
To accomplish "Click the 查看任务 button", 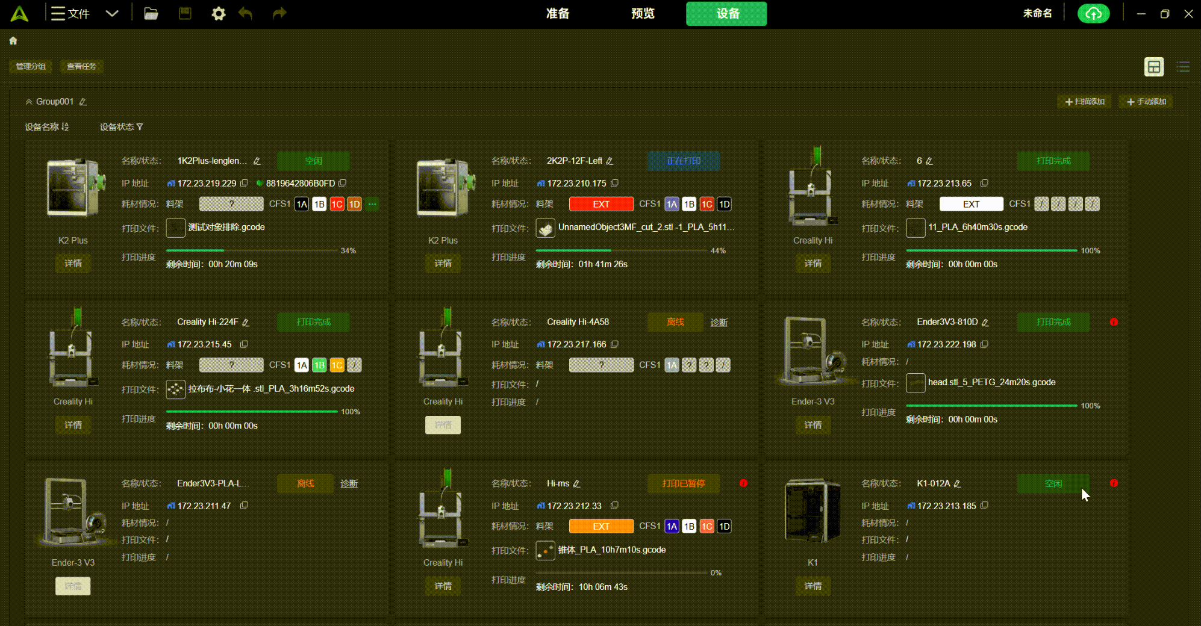I will [x=81, y=66].
